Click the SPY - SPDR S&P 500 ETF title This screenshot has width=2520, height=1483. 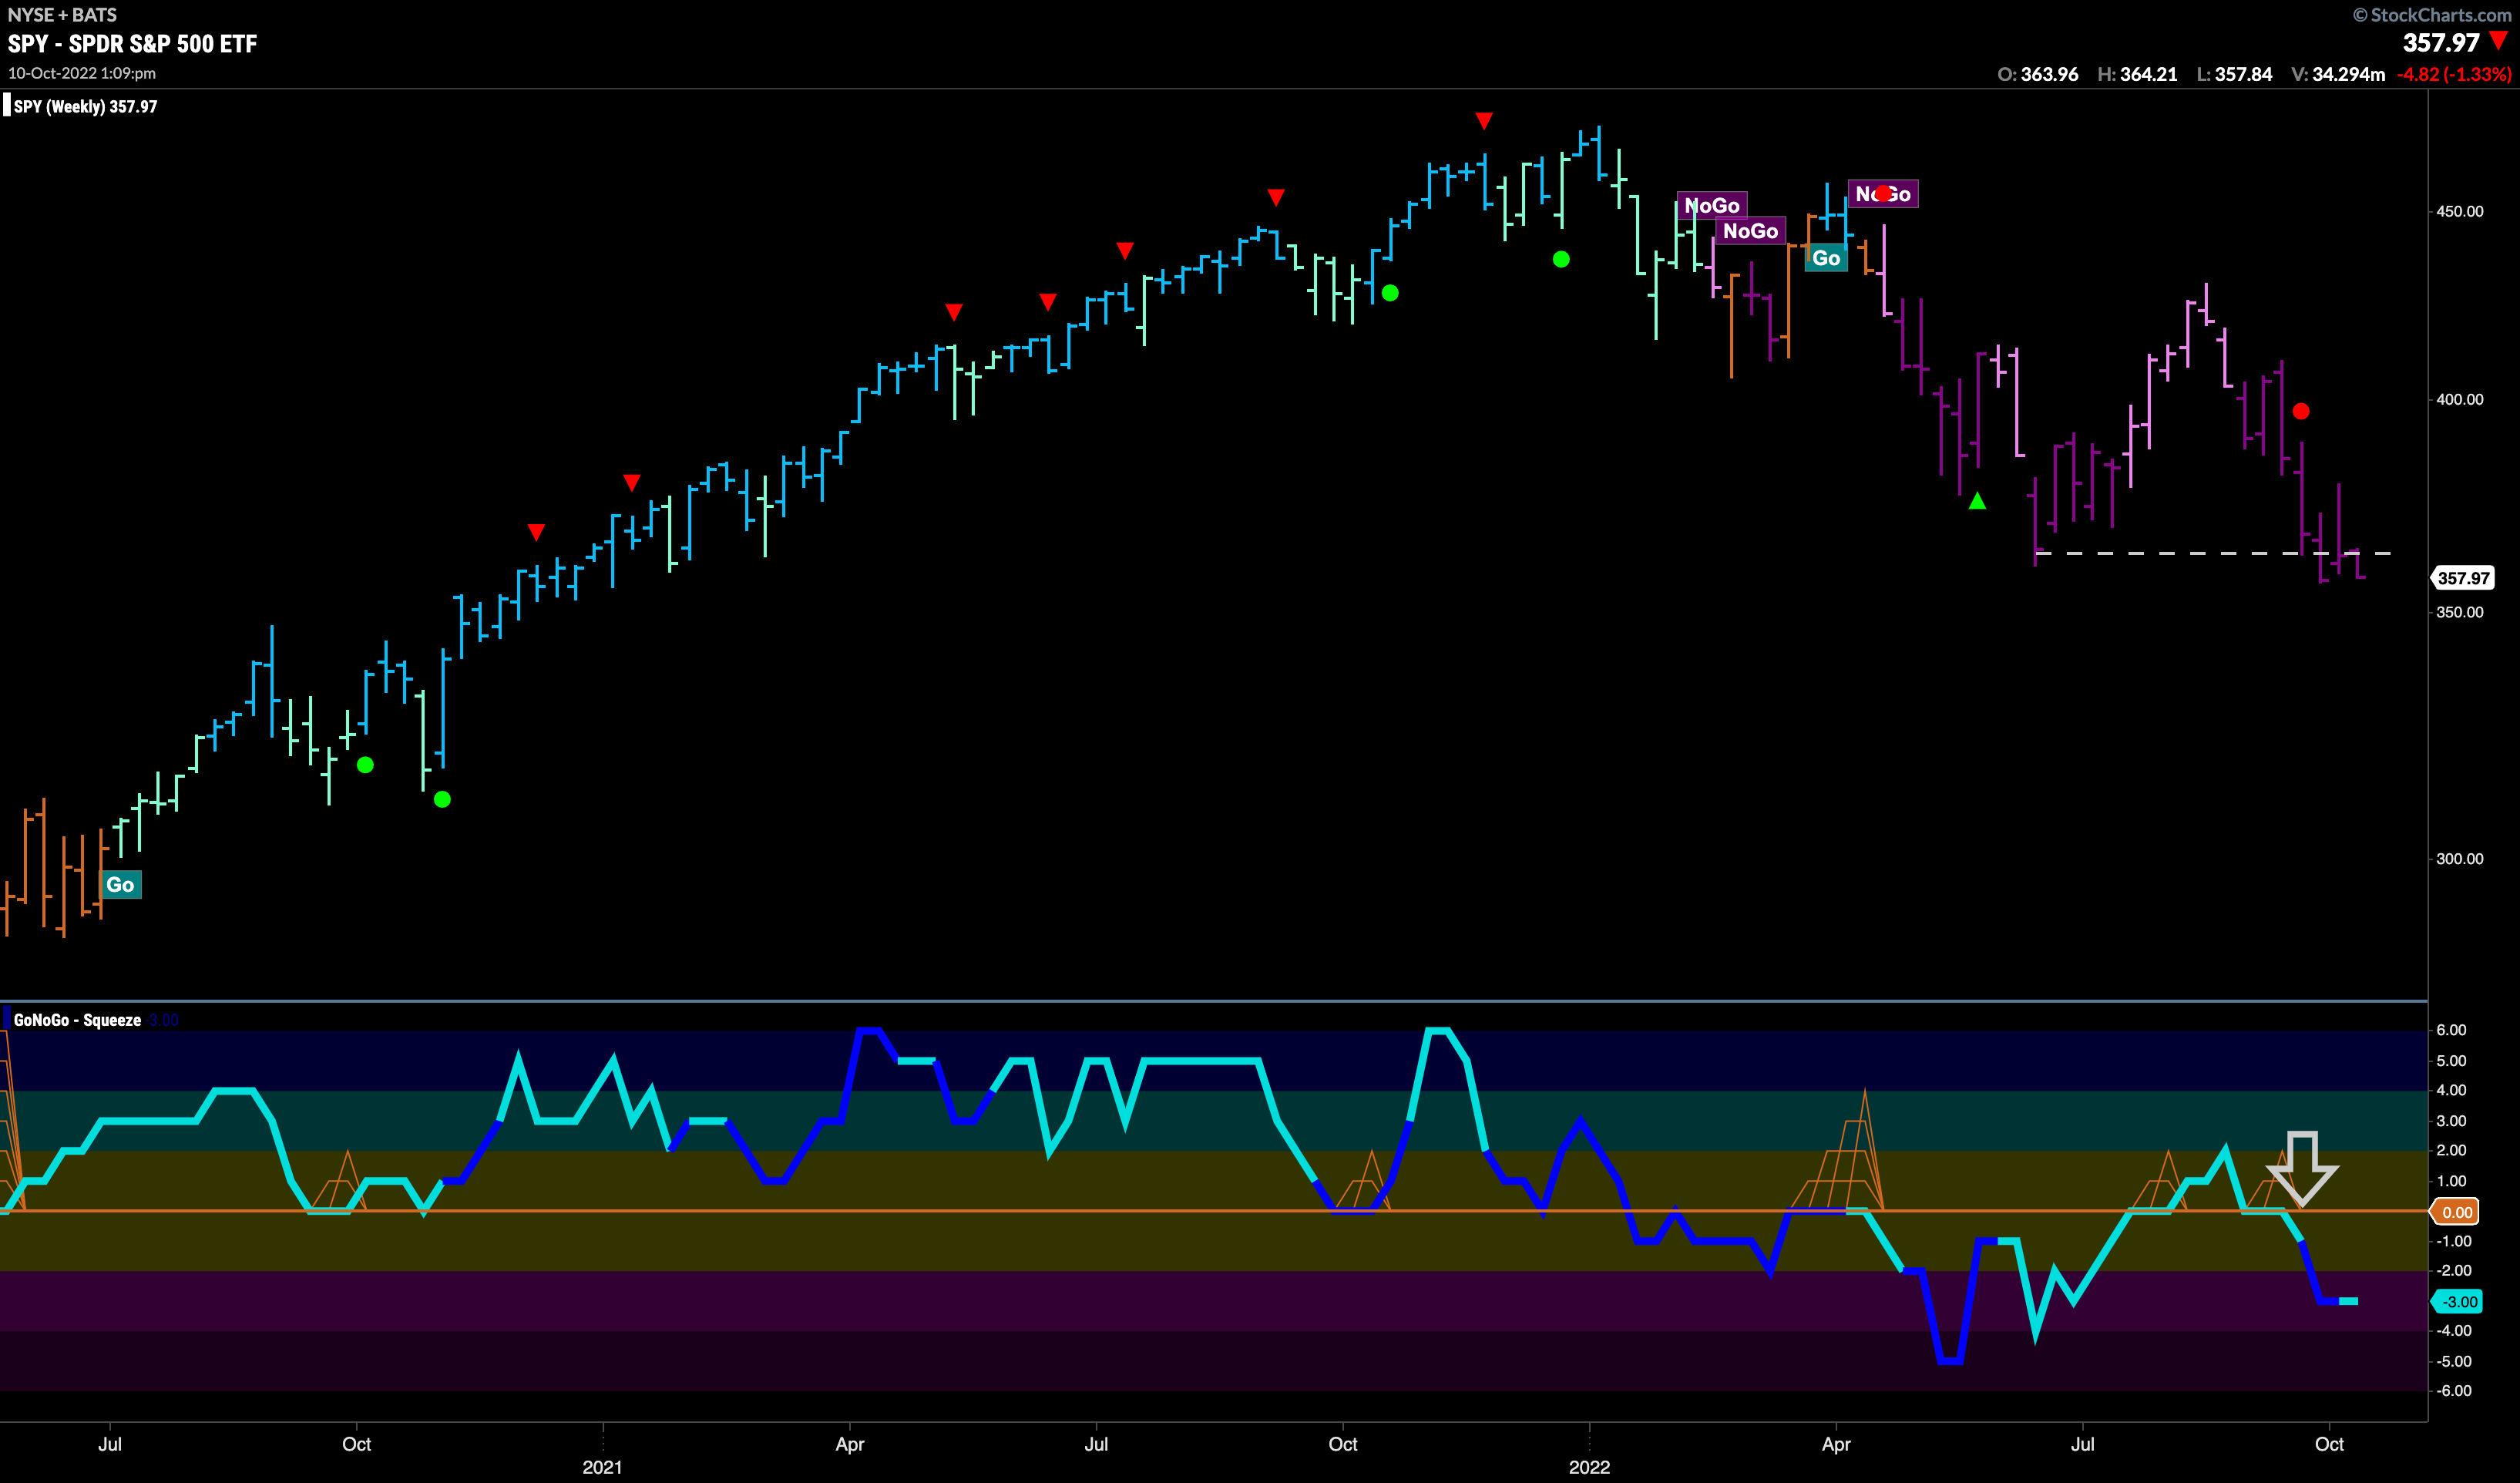point(132,43)
